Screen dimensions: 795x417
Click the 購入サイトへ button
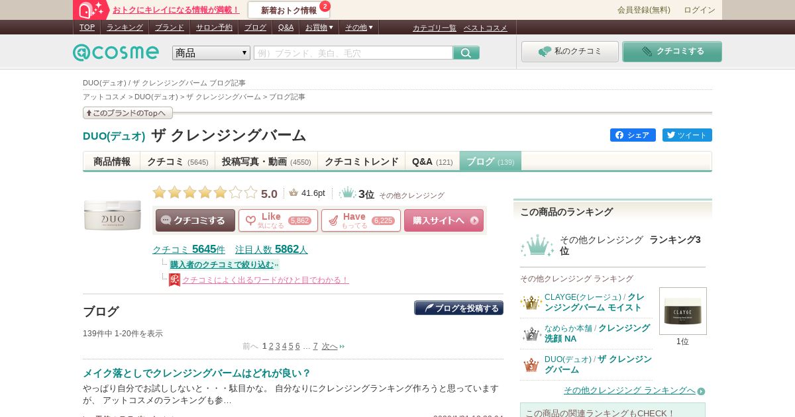click(444, 220)
